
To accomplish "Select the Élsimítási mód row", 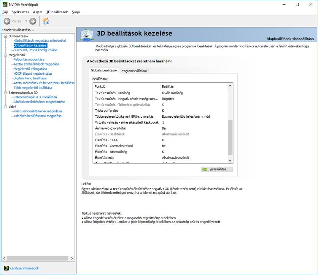I will (160, 157).
